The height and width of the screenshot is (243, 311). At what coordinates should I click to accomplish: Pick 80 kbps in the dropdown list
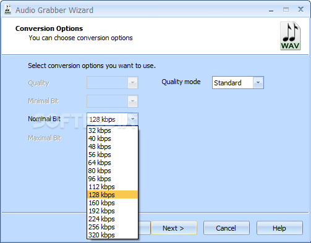113,171
